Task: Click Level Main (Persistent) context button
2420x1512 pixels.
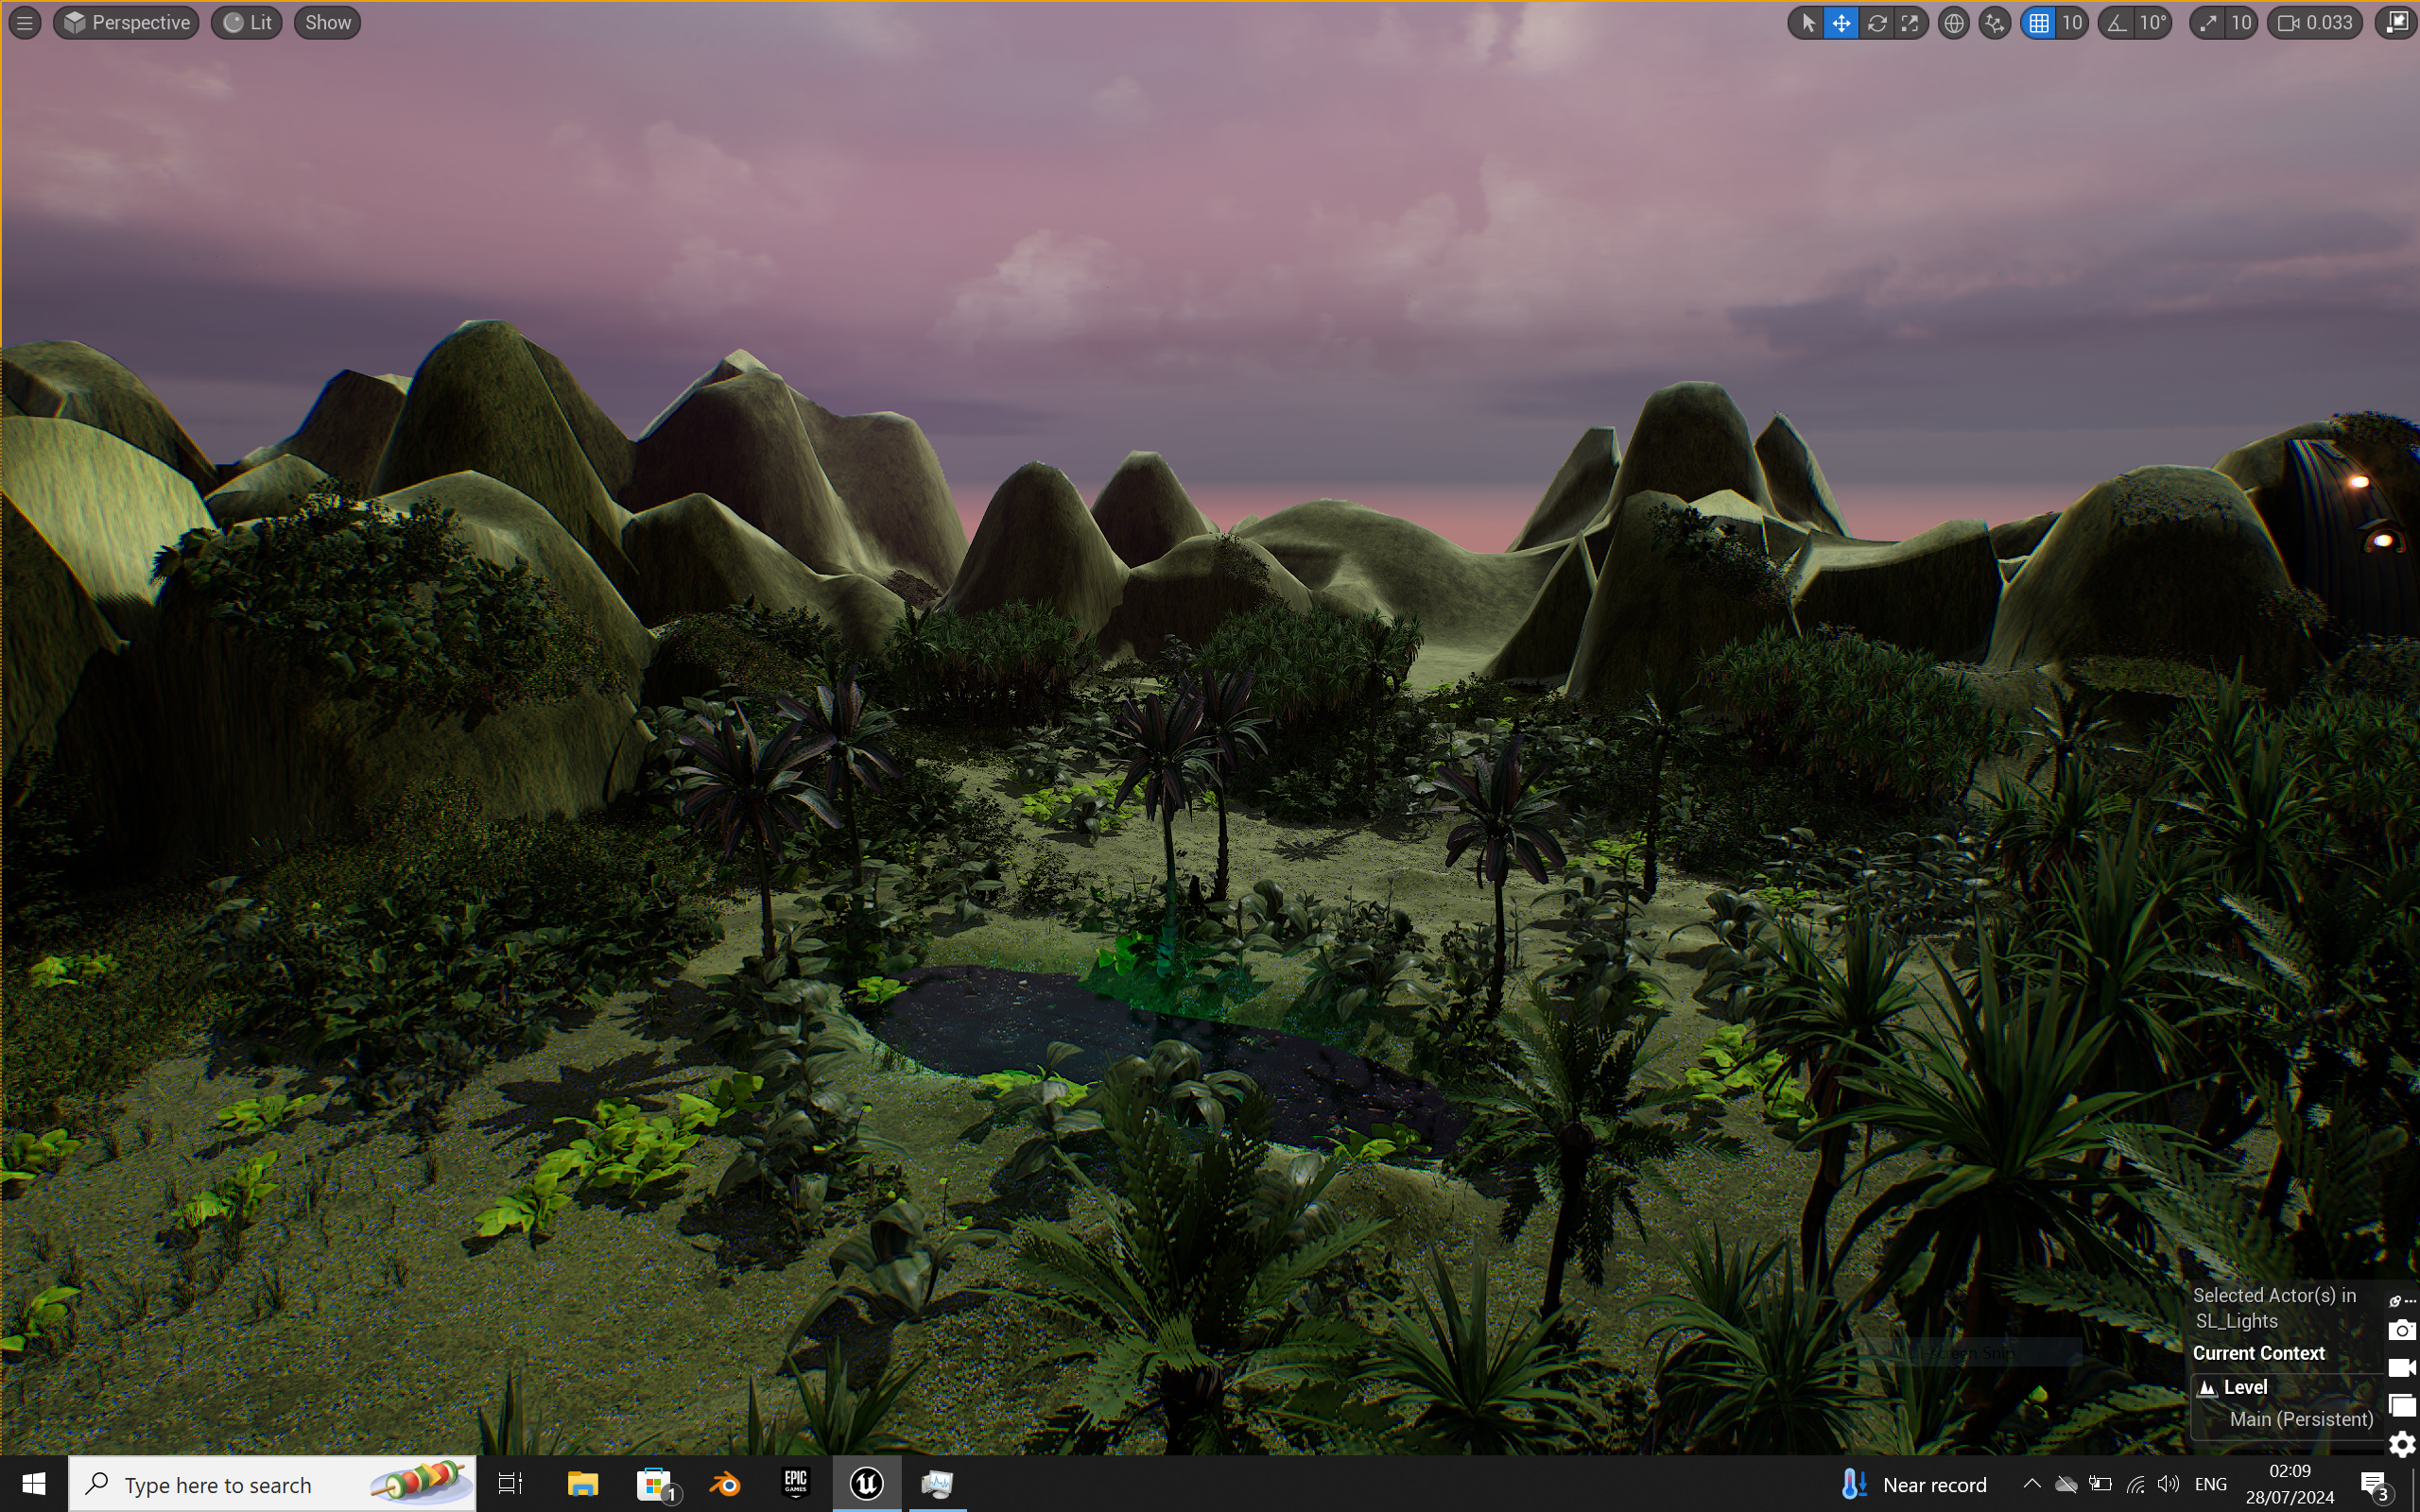Action: pyautogui.click(x=2287, y=1403)
